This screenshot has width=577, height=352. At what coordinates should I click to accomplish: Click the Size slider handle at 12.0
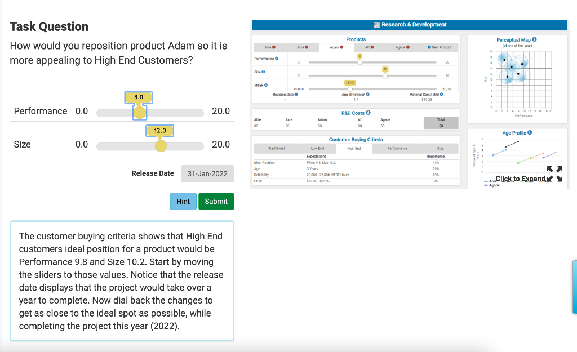coord(161,146)
